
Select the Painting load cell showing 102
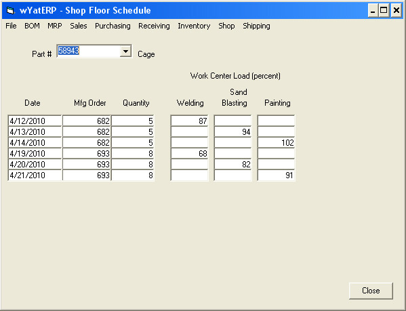(277, 142)
